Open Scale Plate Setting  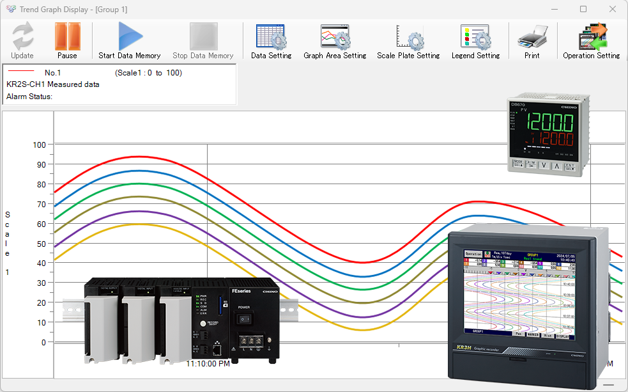pos(408,41)
